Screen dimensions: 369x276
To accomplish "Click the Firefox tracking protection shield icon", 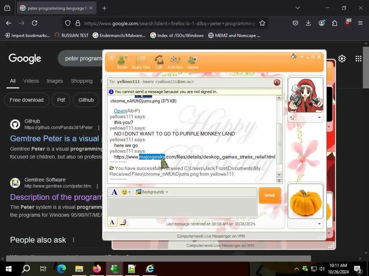I will click(68, 23).
